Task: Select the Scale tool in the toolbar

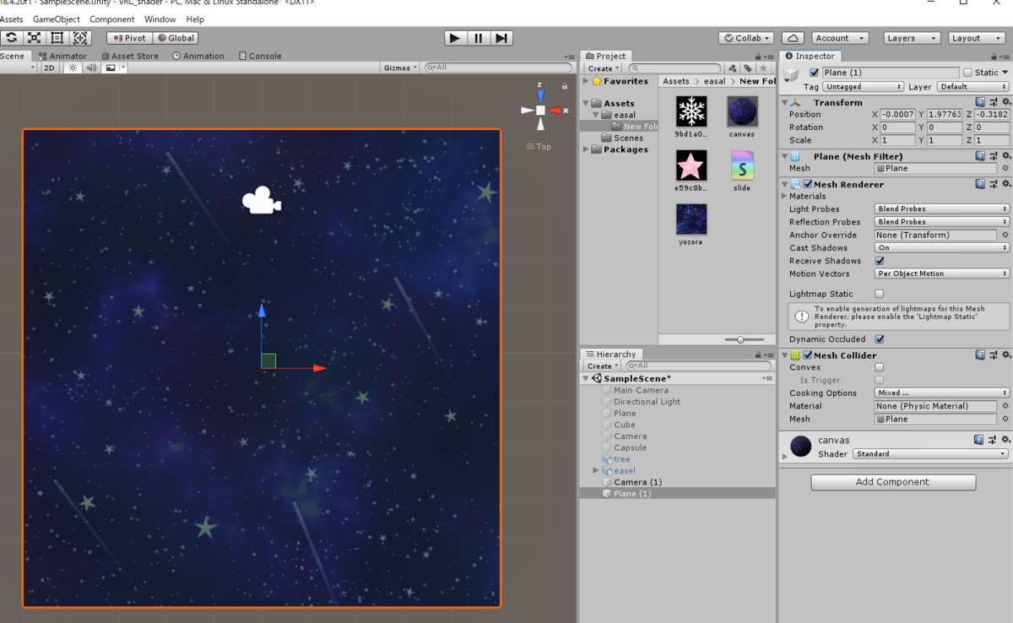Action: coord(34,38)
